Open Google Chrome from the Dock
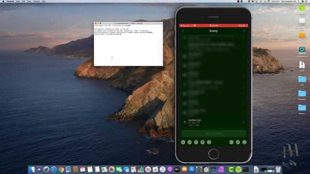 click(61, 169)
